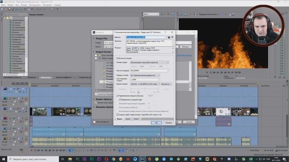Click Loop playback in preview transport
This screenshot has height=162, width=289.
tap(211, 72)
